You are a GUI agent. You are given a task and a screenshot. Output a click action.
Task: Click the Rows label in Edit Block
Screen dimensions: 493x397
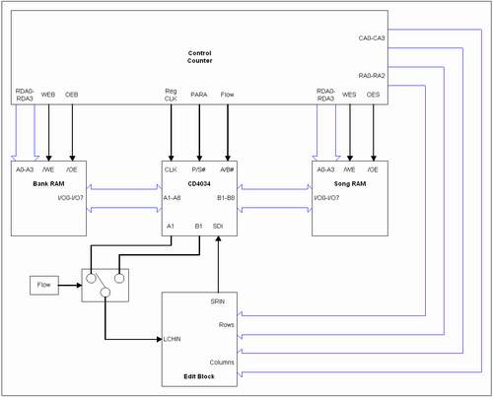point(227,325)
